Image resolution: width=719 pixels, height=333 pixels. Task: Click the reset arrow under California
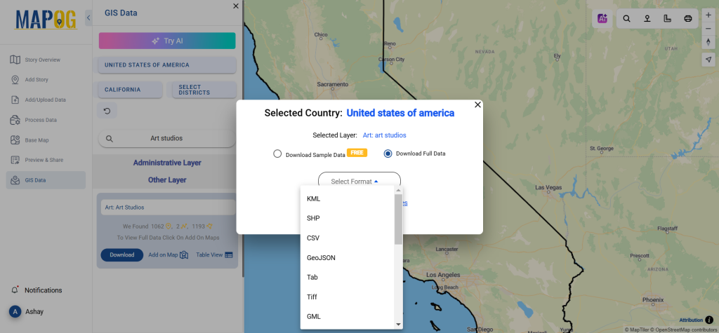[107, 111]
